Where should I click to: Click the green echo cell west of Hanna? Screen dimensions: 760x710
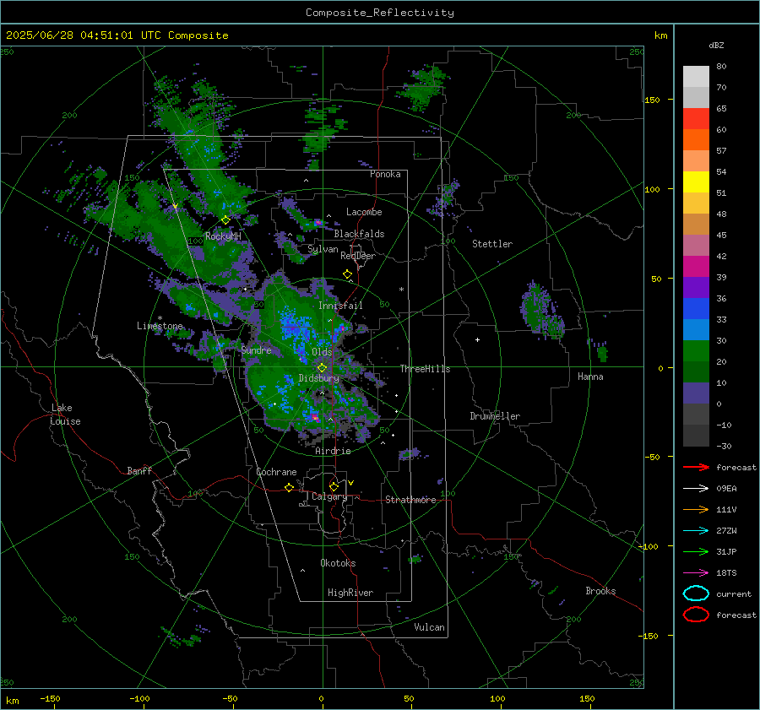542,309
